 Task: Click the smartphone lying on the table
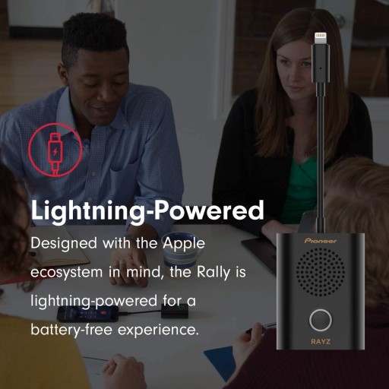87,313
